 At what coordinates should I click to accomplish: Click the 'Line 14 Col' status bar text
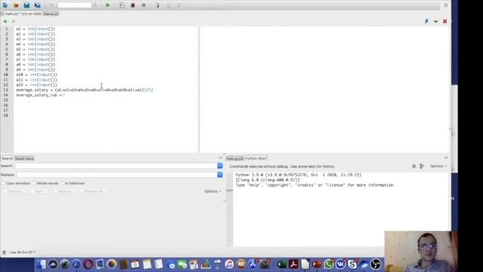point(22,252)
